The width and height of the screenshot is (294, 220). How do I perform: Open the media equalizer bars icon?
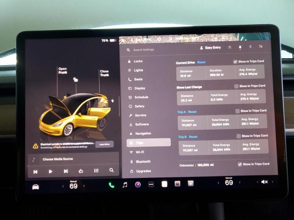pyautogui.click(x=96, y=170)
